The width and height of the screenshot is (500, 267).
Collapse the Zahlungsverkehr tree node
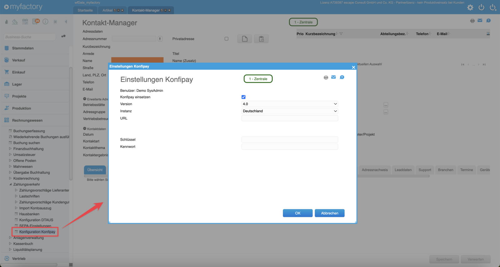(x=10, y=184)
